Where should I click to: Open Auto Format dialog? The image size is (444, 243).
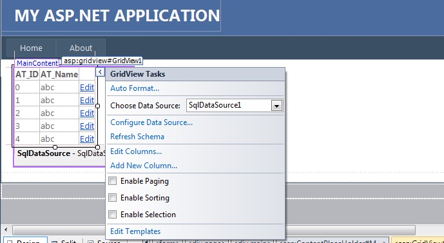pyautogui.click(x=135, y=88)
